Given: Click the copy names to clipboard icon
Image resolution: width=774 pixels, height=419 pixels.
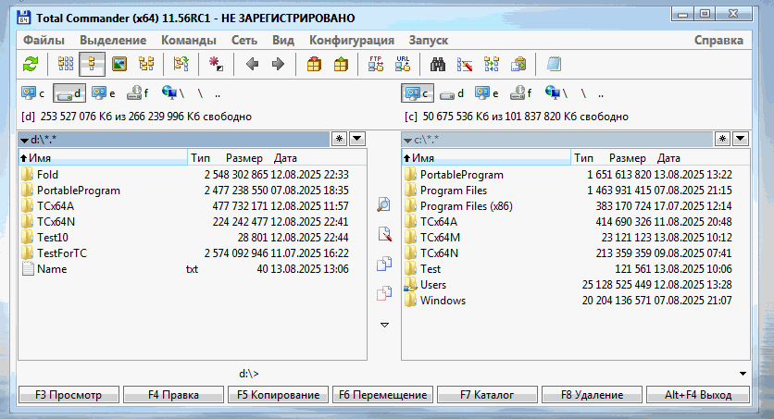Looking at the screenshot, I should tap(518, 64).
